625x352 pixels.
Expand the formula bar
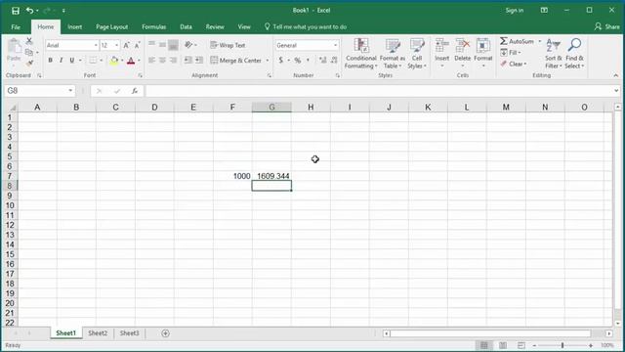pos(616,91)
